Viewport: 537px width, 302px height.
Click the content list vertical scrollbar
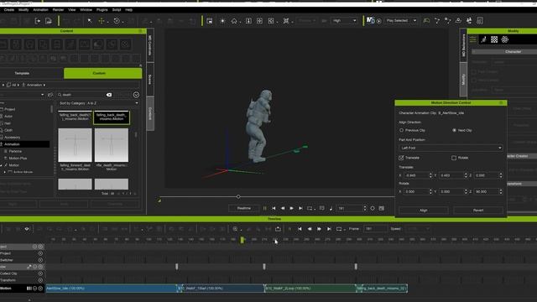coord(136,135)
